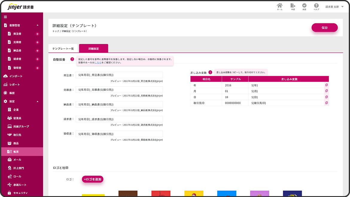Click the 見積書 numbering format field
The height and width of the screenshot is (197, 350).
119,90
